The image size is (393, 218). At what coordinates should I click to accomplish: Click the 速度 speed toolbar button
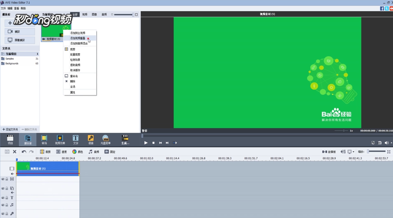(62, 152)
